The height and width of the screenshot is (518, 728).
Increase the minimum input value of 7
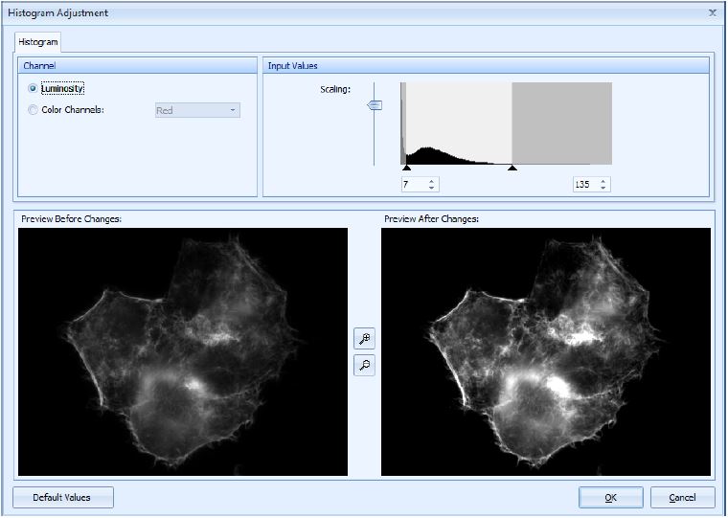(432, 181)
